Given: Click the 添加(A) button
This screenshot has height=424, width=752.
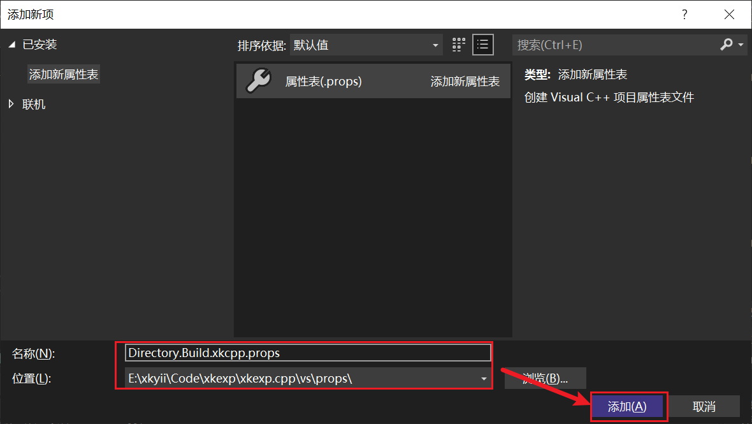Looking at the screenshot, I should pos(627,407).
